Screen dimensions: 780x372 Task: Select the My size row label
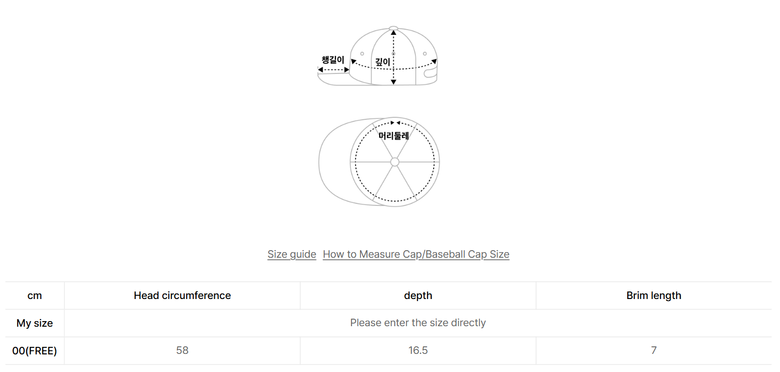click(35, 323)
